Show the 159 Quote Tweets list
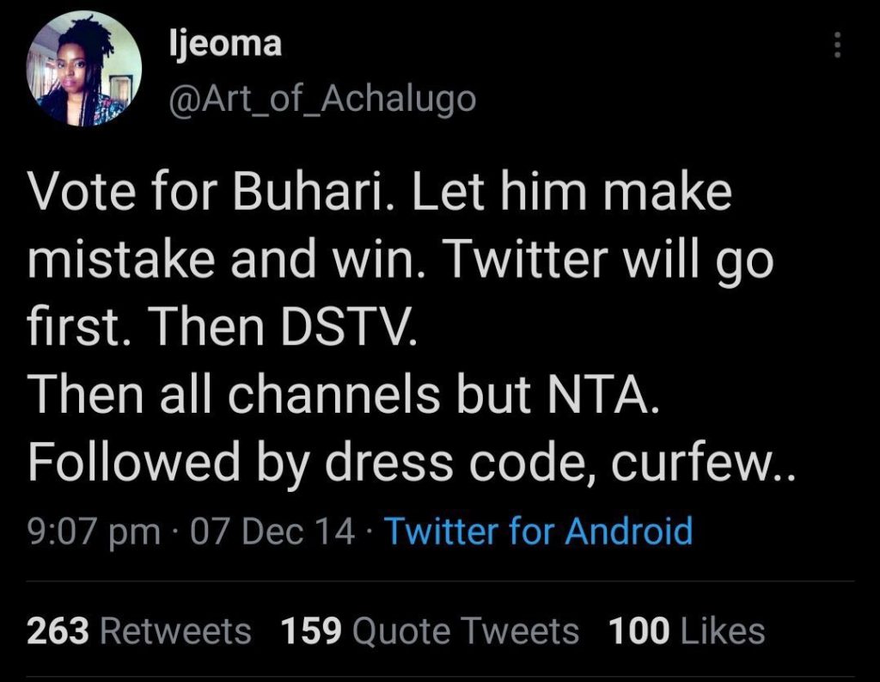The width and height of the screenshot is (880, 682). (x=430, y=631)
